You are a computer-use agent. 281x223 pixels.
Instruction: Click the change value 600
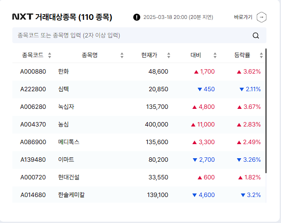tap(209, 177)
